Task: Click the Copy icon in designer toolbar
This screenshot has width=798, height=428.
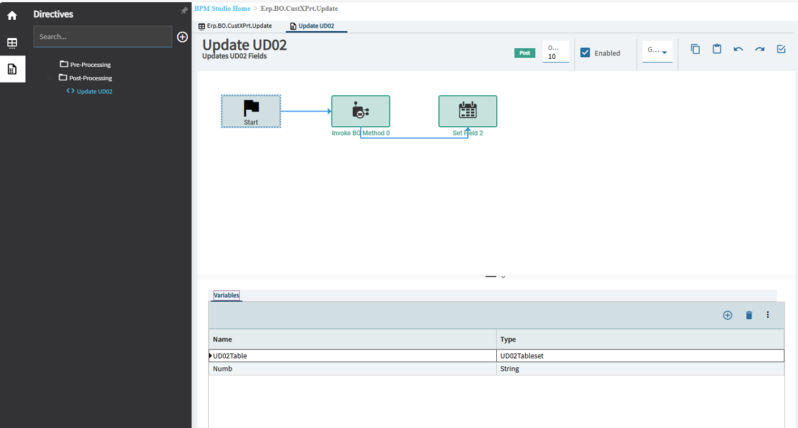Action: pyautogui.click(x=695, y=49)
